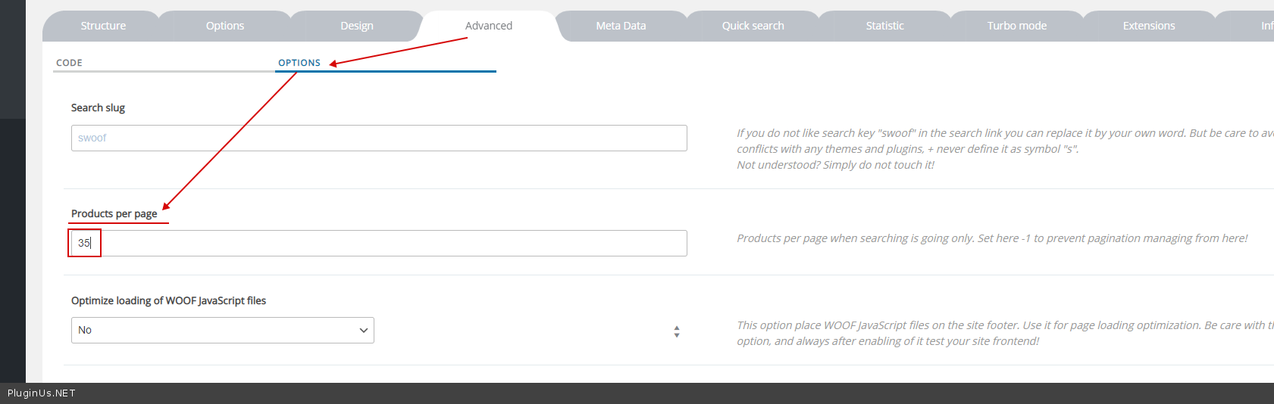The image size is (1274, 404).
Task: Open the Optimize loading dropdown showing No
Action: pos(222,331)
